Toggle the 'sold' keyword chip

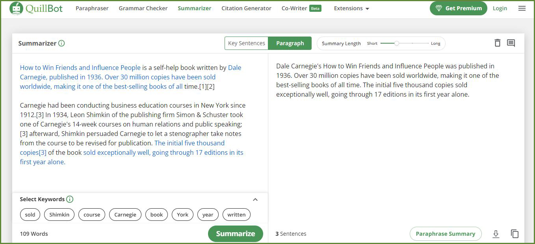[30, 215]
